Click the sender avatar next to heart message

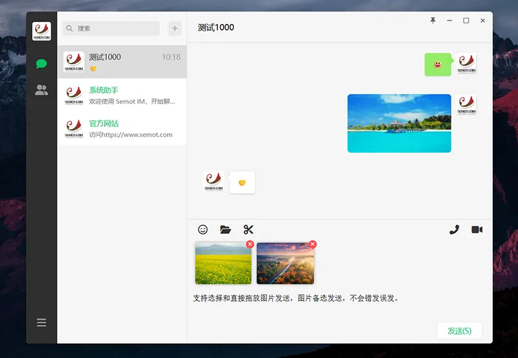coord(214,181)
